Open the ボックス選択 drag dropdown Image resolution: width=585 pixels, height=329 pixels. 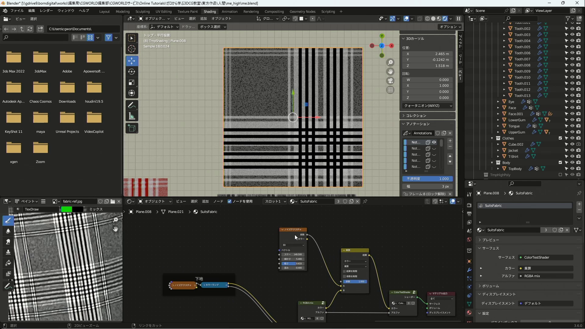click(x=213, y=27)
